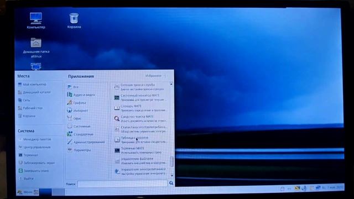
Task: Click the applications list scrollbar thumb
Action: pos(171,161)
